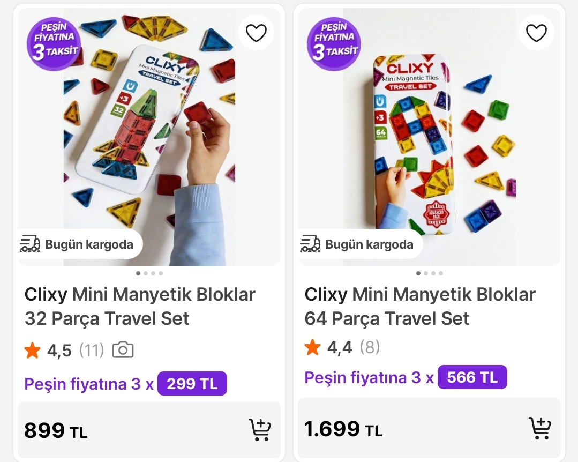Select second image dot under 32 Parça photo
Screen dimensions: 578x462
[146, 273]
